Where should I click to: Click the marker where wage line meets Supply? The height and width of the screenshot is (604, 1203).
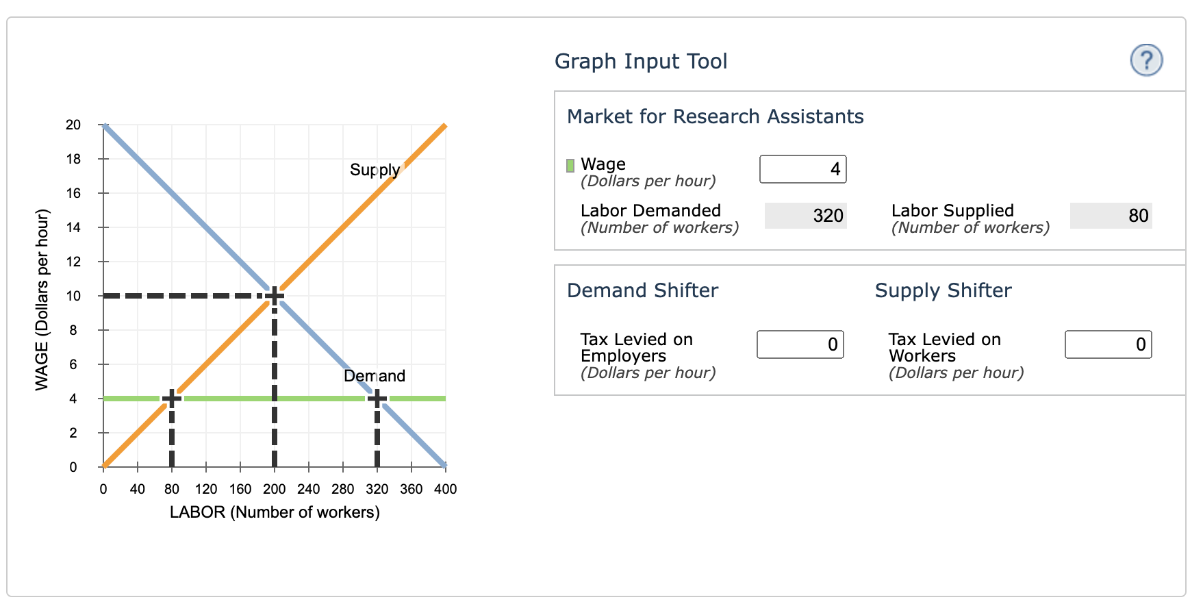click(172, 398)
